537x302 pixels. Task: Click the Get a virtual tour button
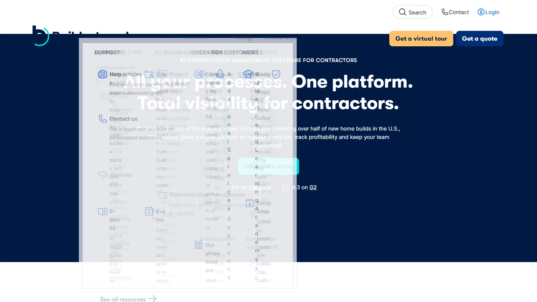[421, 39]
